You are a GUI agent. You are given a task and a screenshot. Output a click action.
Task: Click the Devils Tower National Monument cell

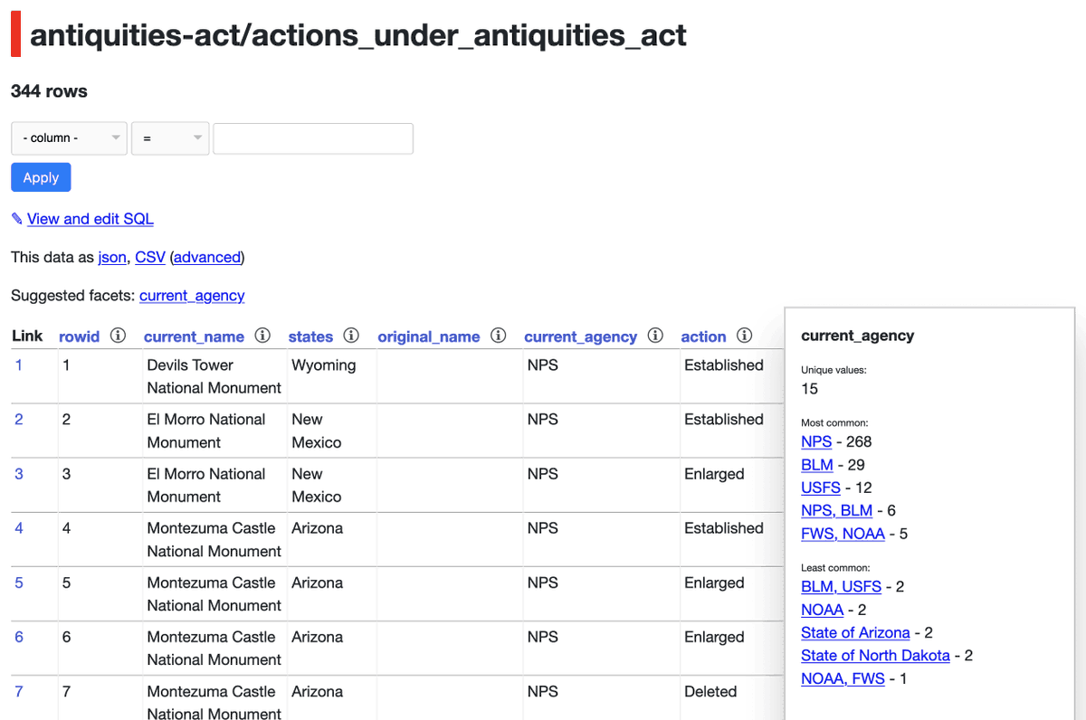(214, 376)
